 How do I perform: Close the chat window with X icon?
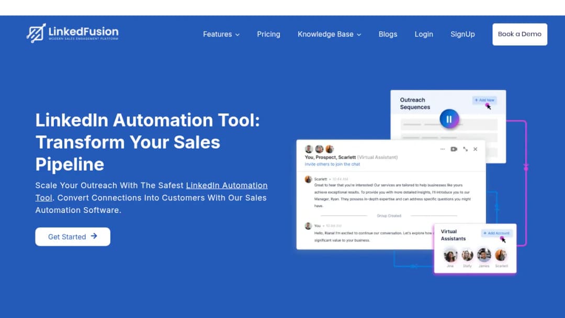pos(475,149)
